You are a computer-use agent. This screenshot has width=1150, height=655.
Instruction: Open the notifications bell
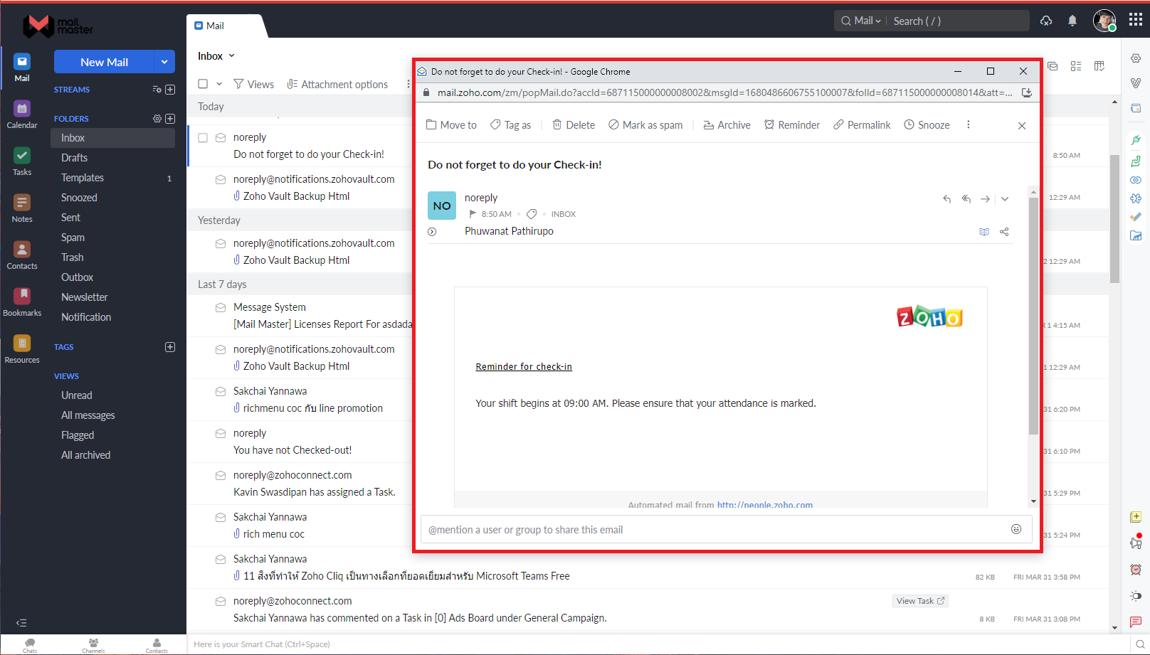coord(1072,21)
